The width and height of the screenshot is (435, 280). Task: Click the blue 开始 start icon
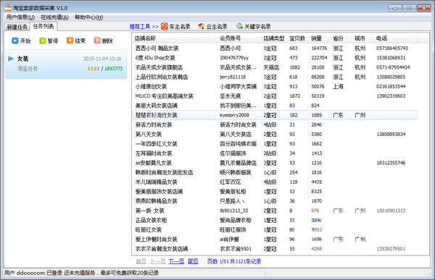15,41
